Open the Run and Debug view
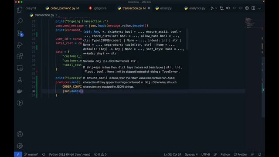279x157 pixels. tap(20, 44)
